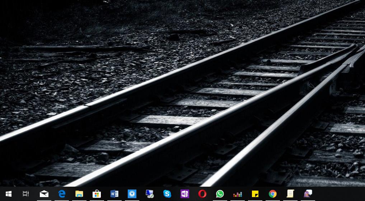Open the Windows Start menu
The image size is (365, 201).
pos(9,193)
